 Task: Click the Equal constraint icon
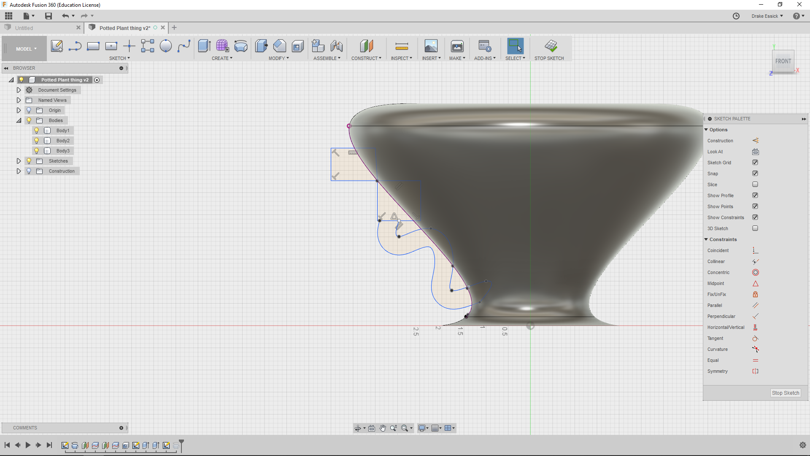[755, 360]
